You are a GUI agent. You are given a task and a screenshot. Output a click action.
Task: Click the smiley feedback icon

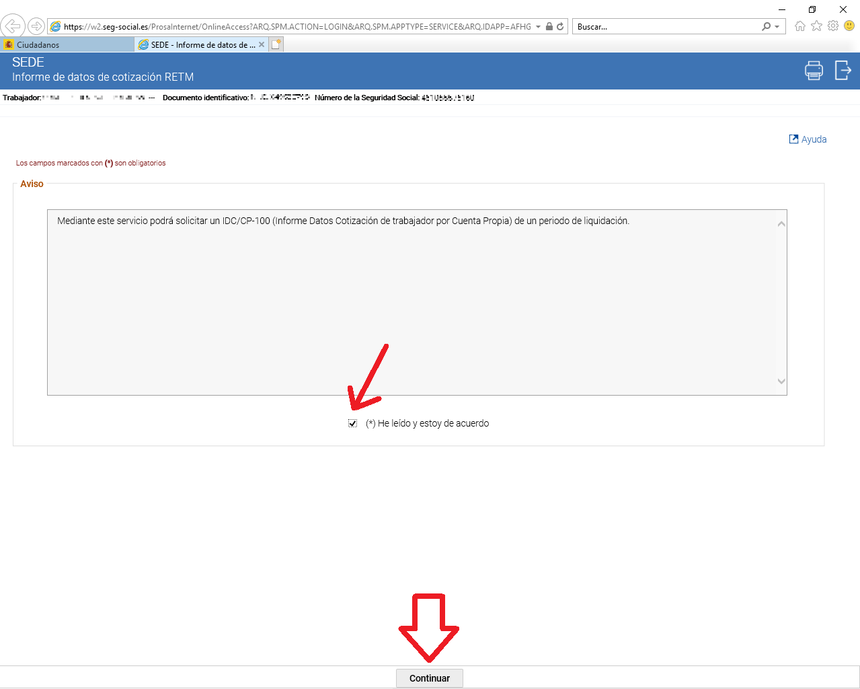coord(849,26)
